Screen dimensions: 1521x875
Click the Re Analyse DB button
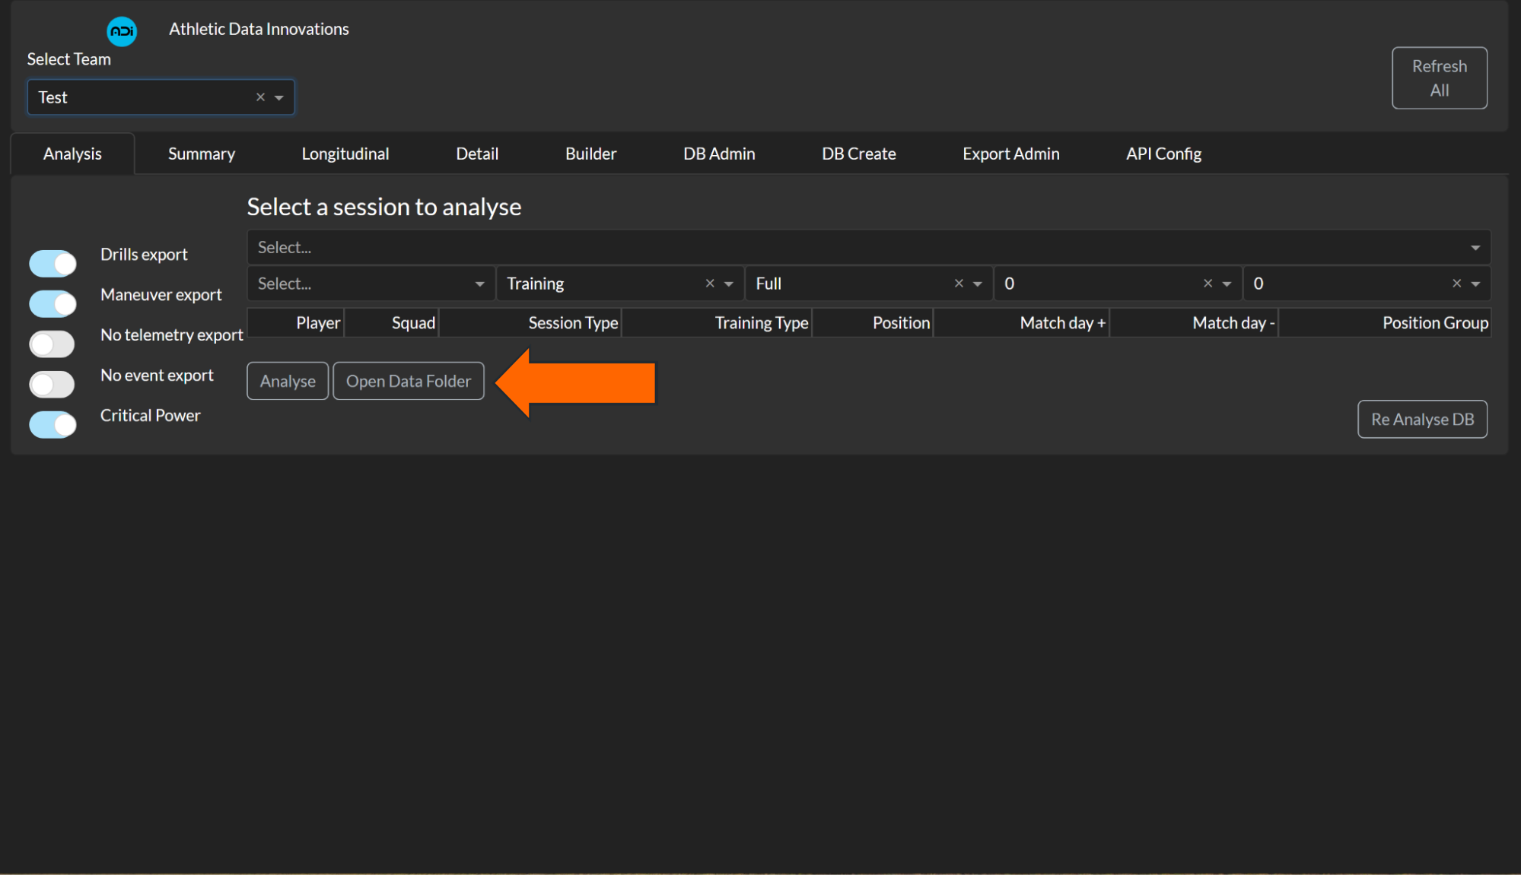[1422, 419]
